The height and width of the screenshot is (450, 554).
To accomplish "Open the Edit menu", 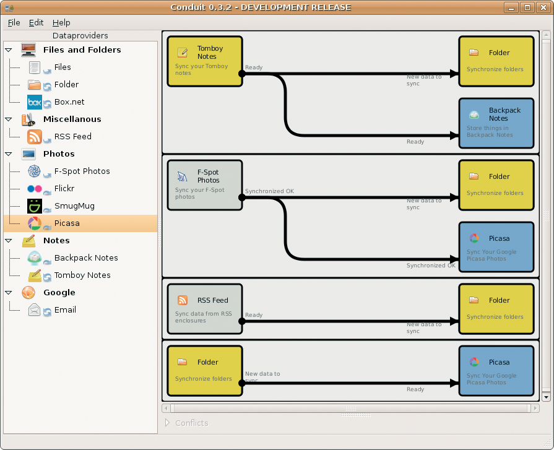I will pos(36,23).
